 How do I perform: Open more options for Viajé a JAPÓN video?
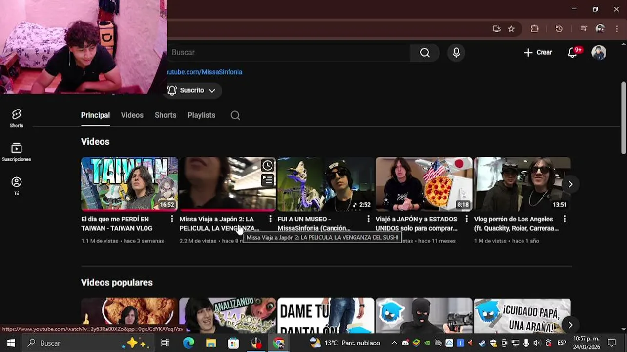(466, 219)
